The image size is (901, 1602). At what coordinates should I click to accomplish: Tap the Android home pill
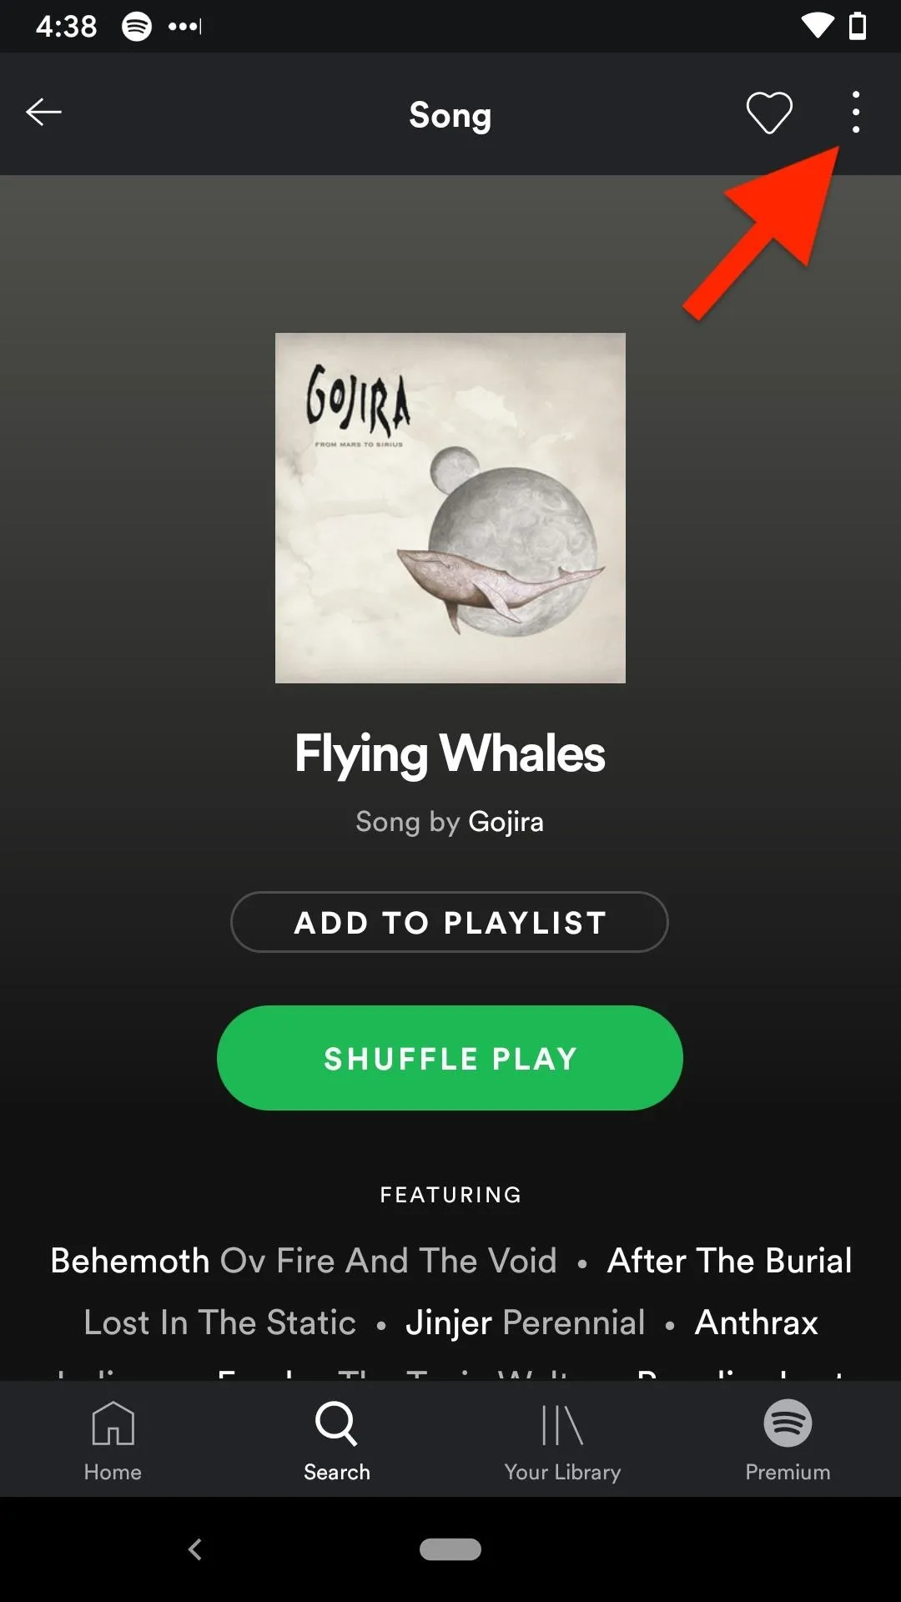(450, 1549)
